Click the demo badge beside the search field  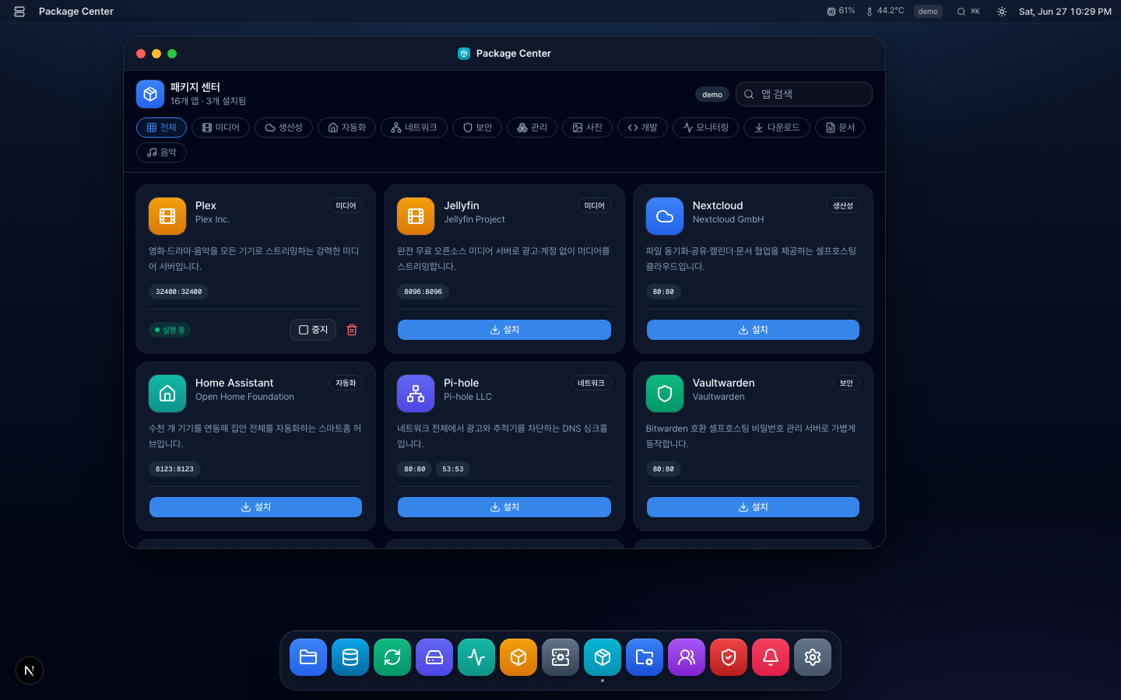pos(712,94)
